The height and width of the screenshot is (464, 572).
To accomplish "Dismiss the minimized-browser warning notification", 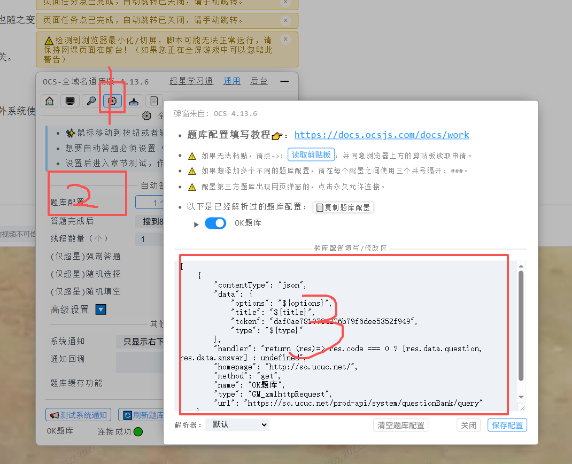I will click(285, 39).
